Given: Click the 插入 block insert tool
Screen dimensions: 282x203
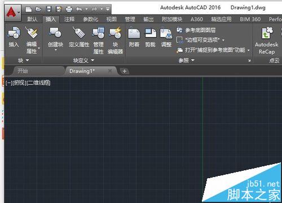Looking at the screenshot, I should [14, 37].
